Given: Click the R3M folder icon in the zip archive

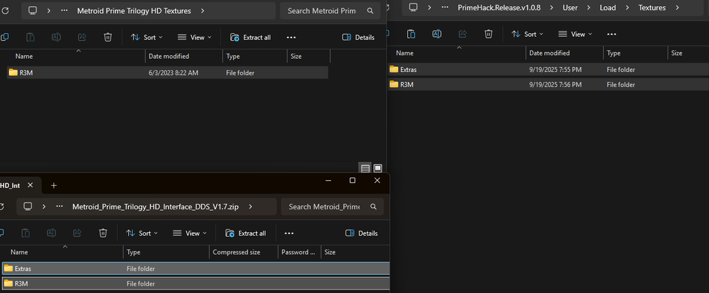Looking at the screenshot, I should [8, 283].
